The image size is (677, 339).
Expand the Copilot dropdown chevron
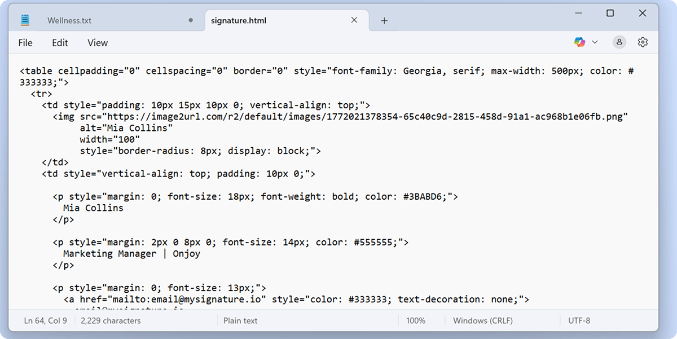[595, 42]
